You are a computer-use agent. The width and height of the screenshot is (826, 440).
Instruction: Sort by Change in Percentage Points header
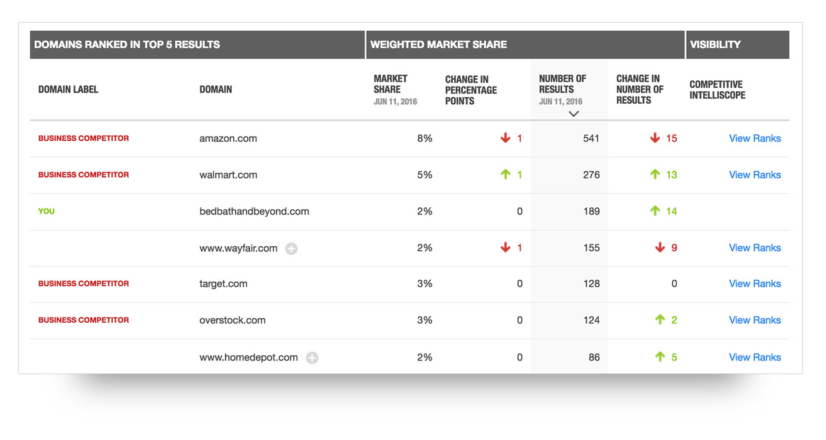[471, 90]
